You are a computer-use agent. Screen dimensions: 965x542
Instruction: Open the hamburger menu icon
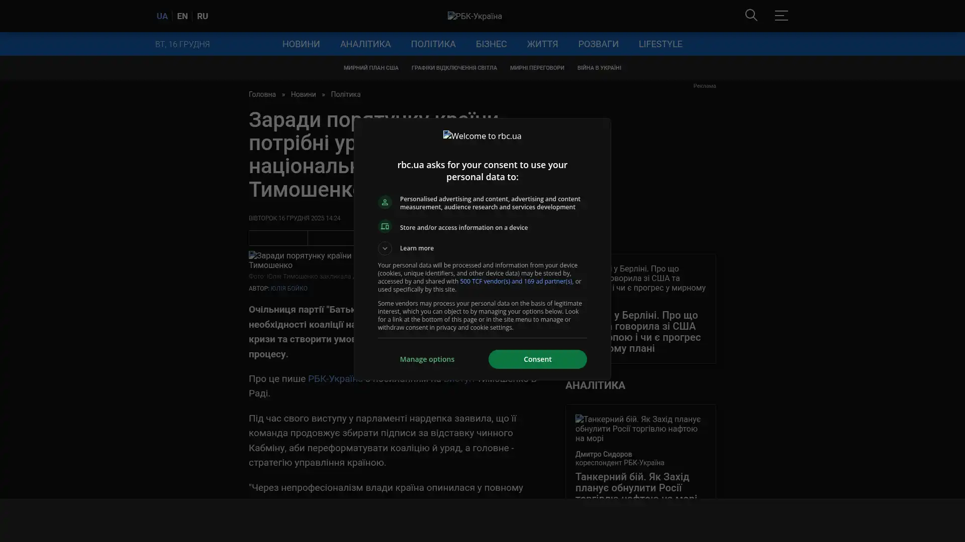781,16
